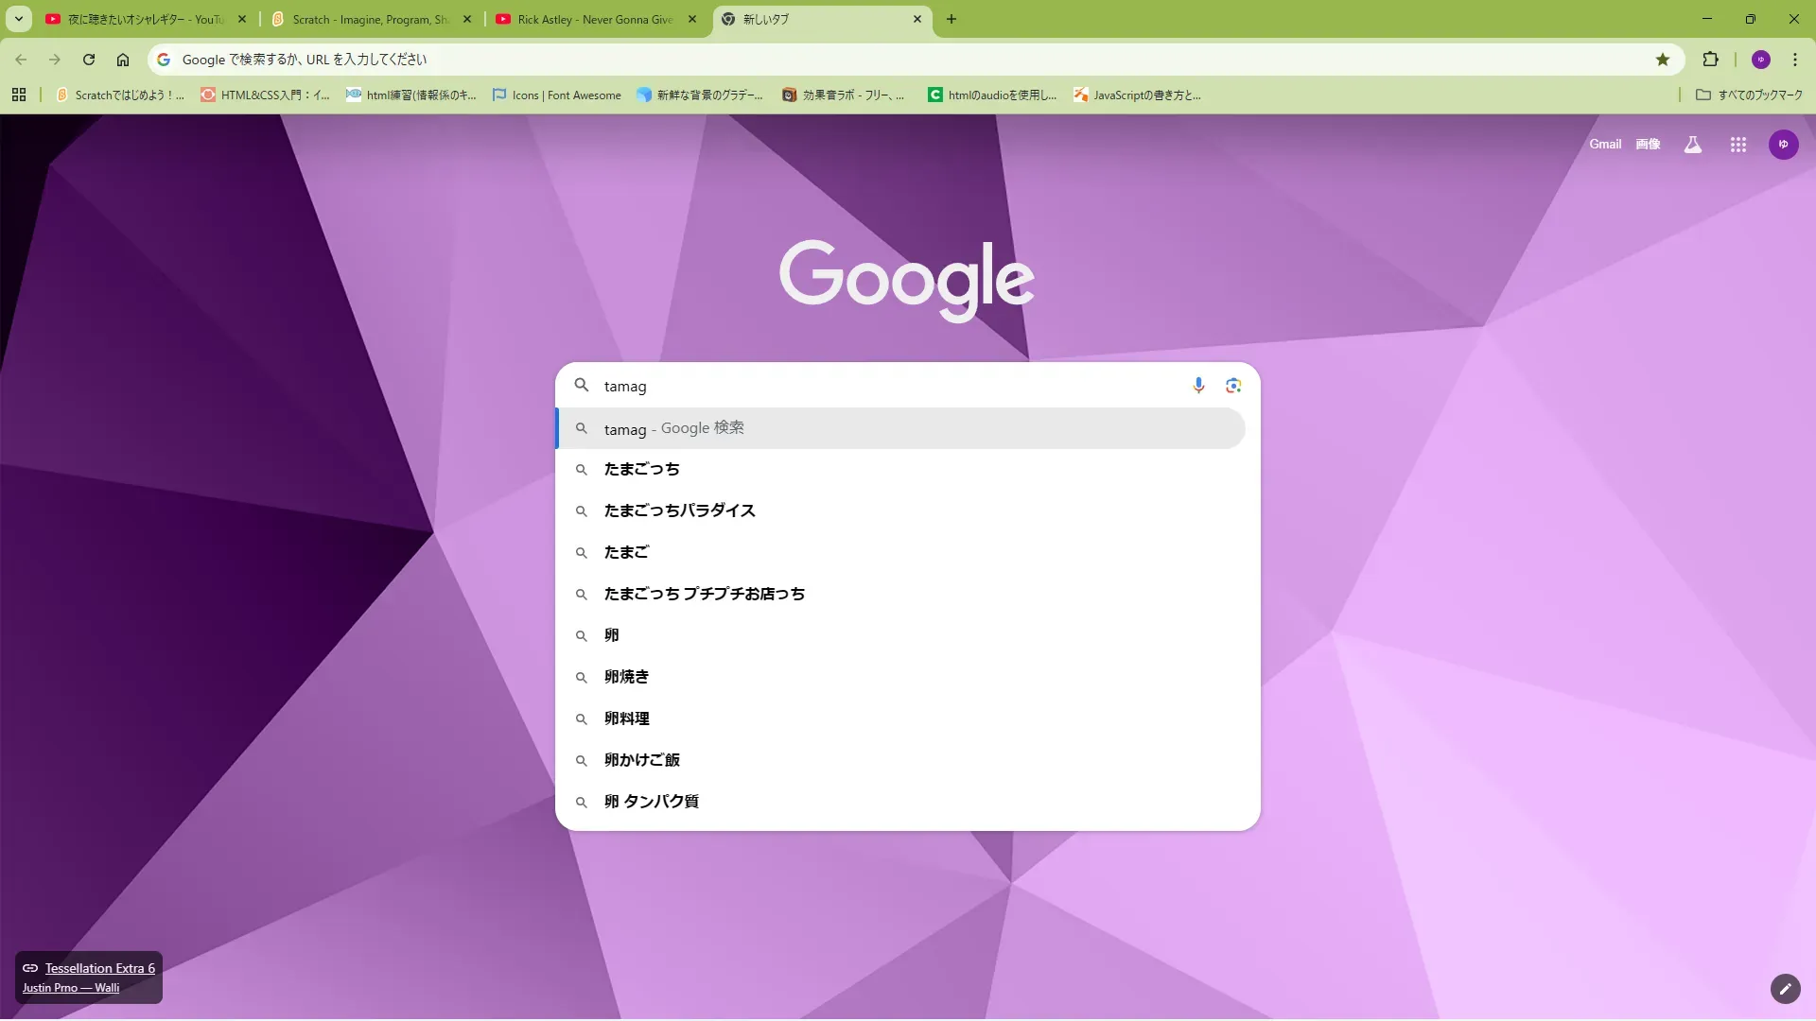Open the Tessellation Extra 6 theme link
This screenshot has height=1021, width=1816.
pyautogui.click(x=99, y=968)
